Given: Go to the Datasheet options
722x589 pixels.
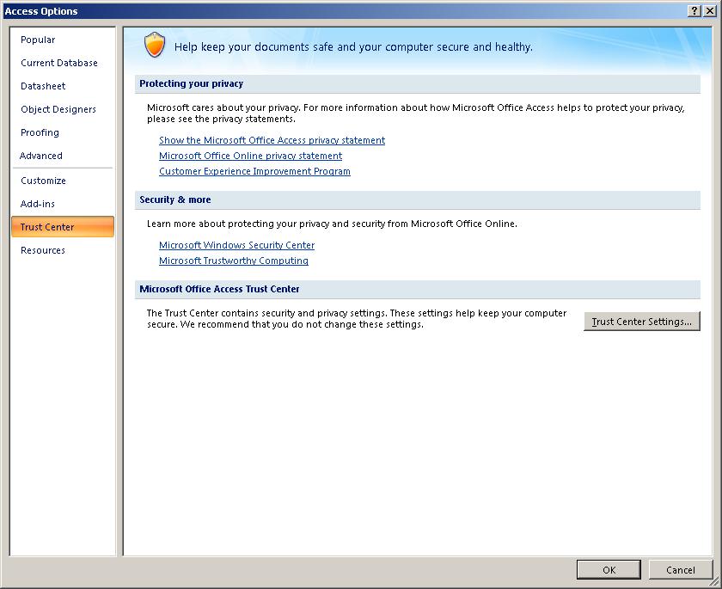Looking at the screenshot, I should click(x=43, y=86).
